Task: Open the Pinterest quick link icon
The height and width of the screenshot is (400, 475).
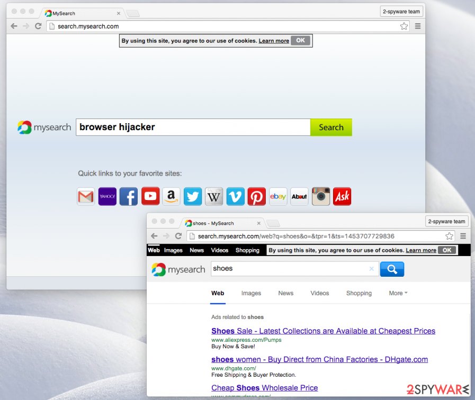Action: pyautogui.click(x=257, y=197)
